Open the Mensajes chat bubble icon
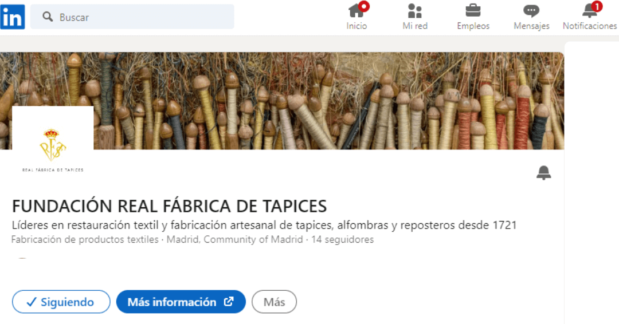This screenshot has width=619, height=324. tap(531, 11)
